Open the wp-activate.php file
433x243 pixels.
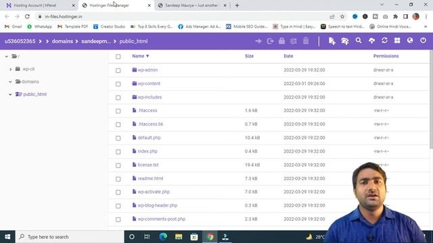[x=154, y=192]
